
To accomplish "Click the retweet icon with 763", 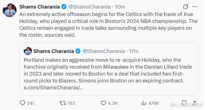I will pyautogui.click(x=63, y=103).
